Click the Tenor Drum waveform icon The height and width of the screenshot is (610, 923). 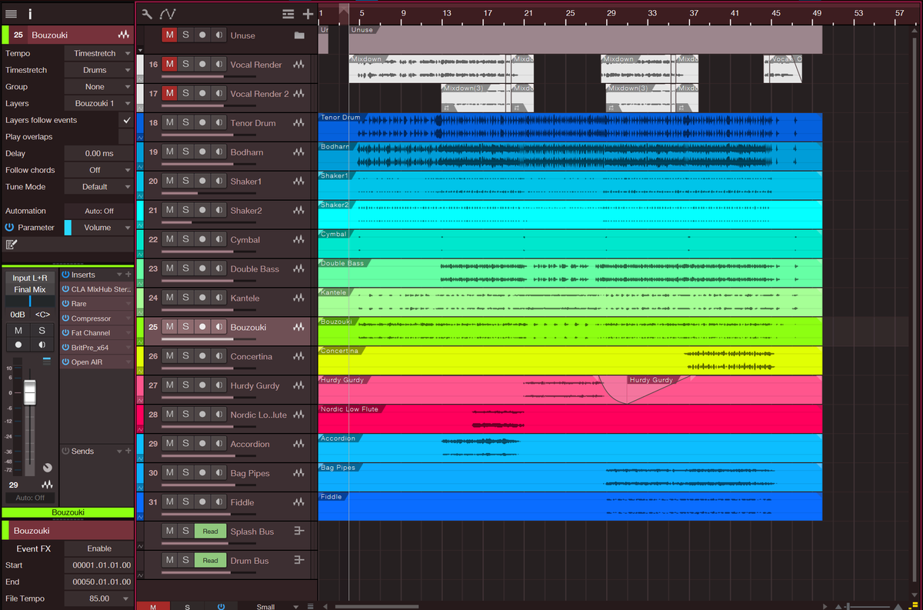(298, 123)
